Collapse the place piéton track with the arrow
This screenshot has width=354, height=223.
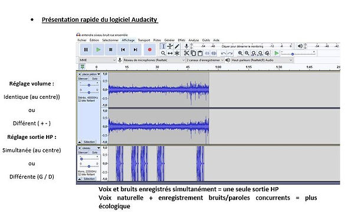(80, 142)
